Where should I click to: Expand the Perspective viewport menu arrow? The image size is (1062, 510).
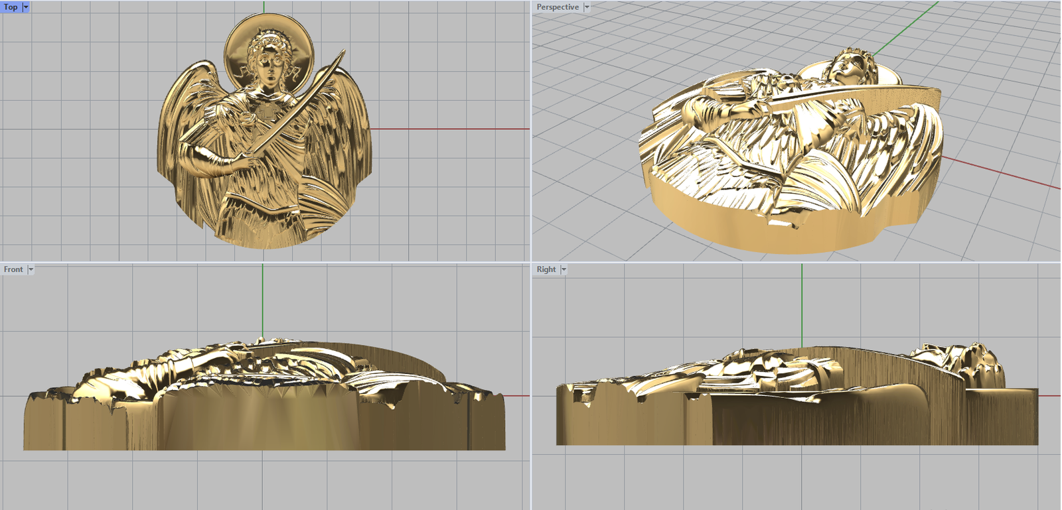(x=587, y=7)
